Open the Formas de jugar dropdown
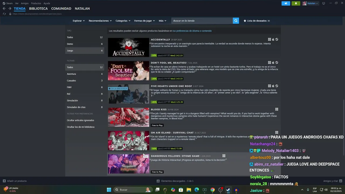 (144, 21)
